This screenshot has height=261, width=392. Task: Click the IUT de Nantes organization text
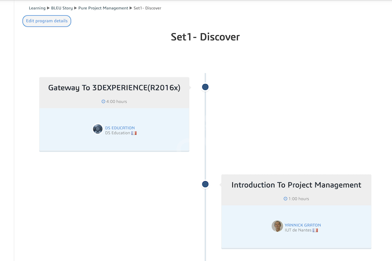click(298, 230)
